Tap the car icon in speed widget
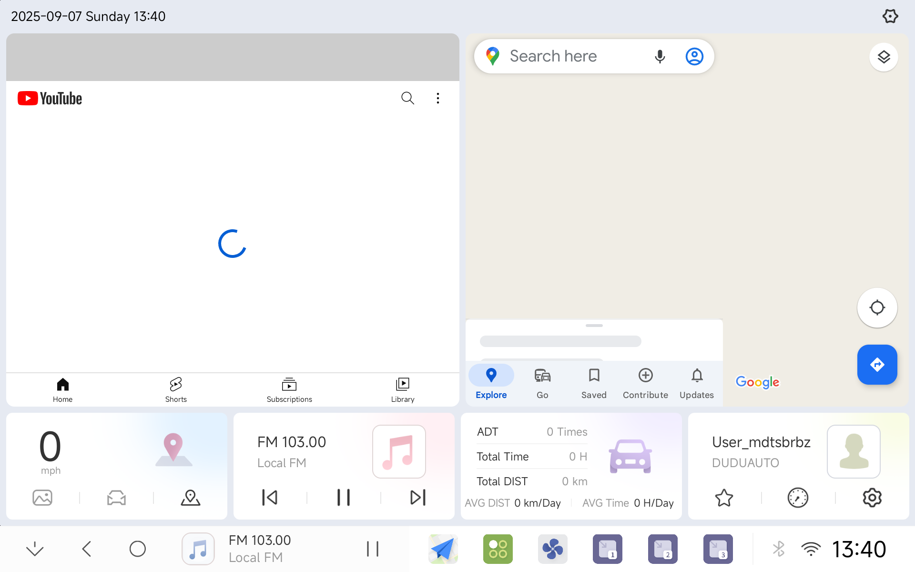Viewport: 915px width, 572px height. [116, 498]
